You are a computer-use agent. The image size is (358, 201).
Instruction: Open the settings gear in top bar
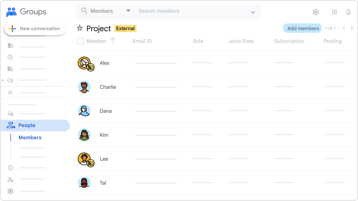point(316,12)
